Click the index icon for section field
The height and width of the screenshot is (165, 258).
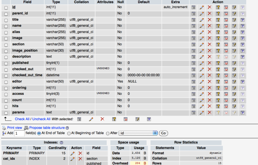234,44
